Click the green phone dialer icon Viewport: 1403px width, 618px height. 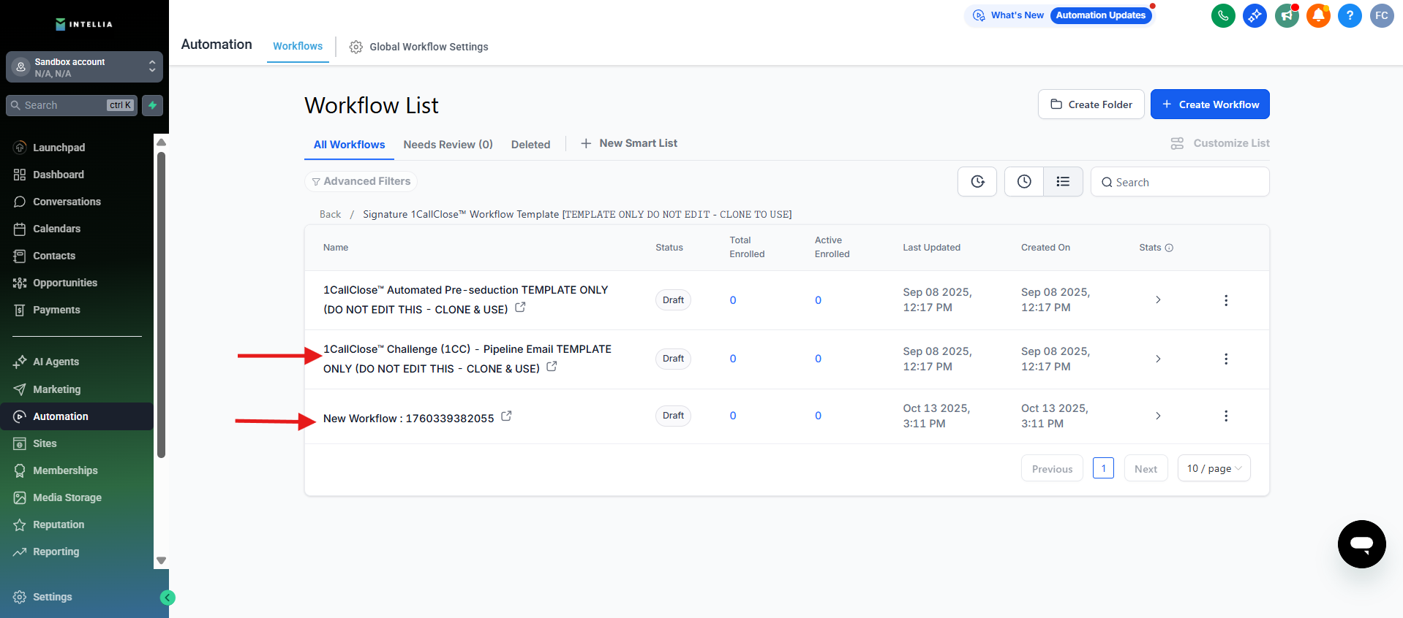coord(1223,15)
